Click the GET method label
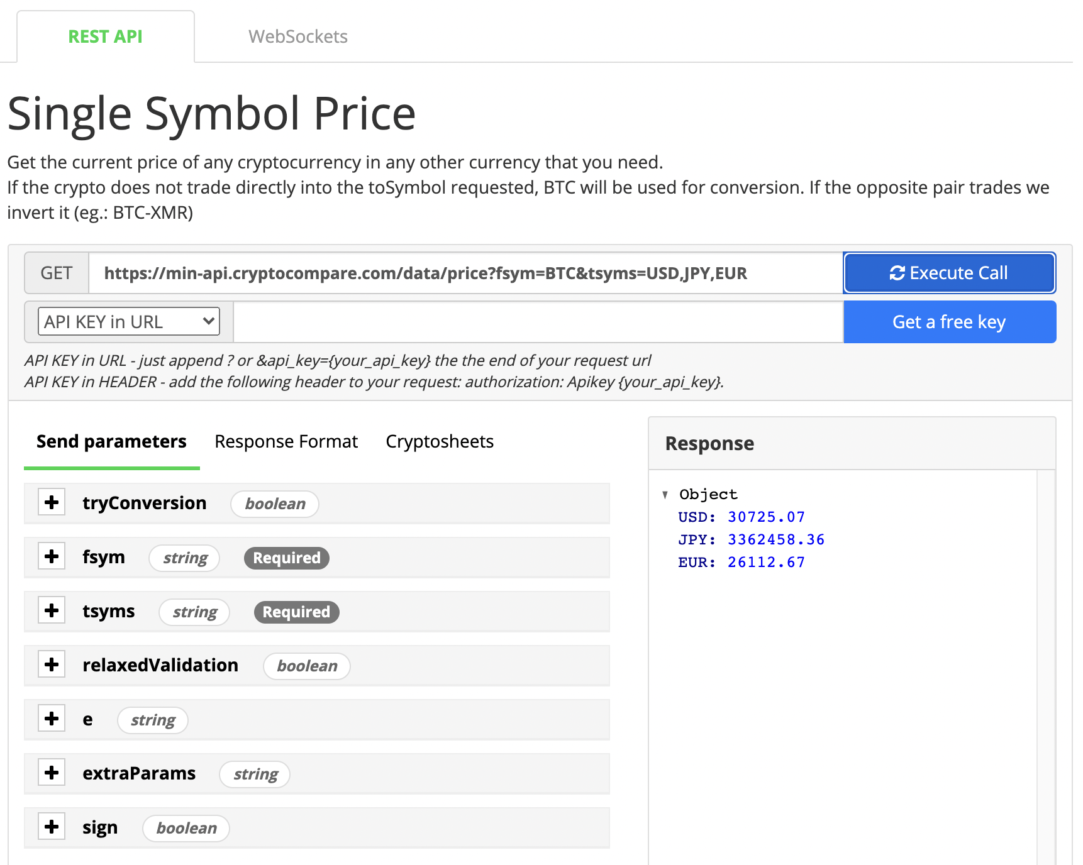 coord(57,273)
